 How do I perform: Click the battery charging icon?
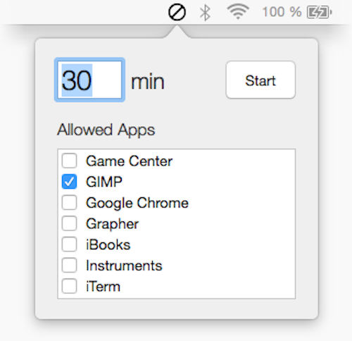point(320,12)
